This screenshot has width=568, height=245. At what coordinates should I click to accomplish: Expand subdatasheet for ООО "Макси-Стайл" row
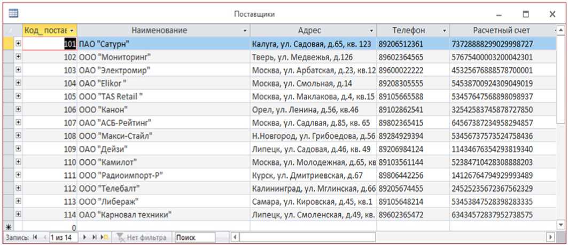[x=19, y=136]
